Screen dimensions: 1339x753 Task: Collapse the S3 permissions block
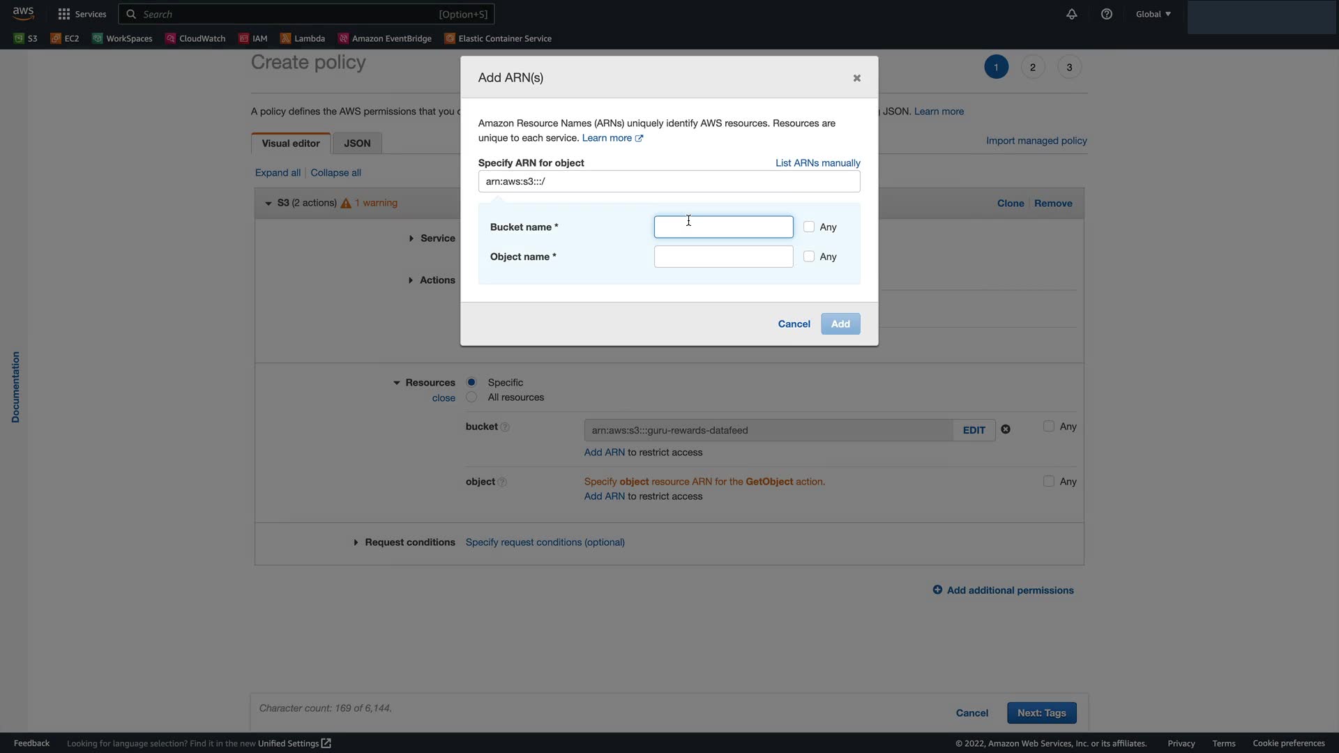pyautogui.click(x=268, y=204)
